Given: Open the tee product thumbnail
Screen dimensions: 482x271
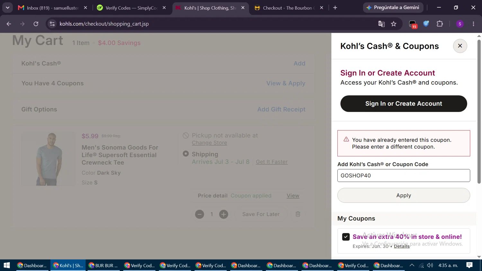Looking at the screenshot, I should (x=48, y=159).
